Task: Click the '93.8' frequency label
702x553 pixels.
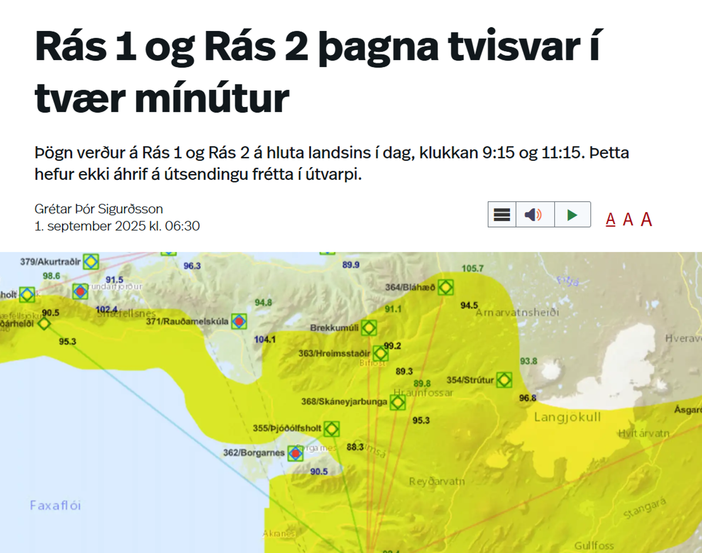Action: 529,361
